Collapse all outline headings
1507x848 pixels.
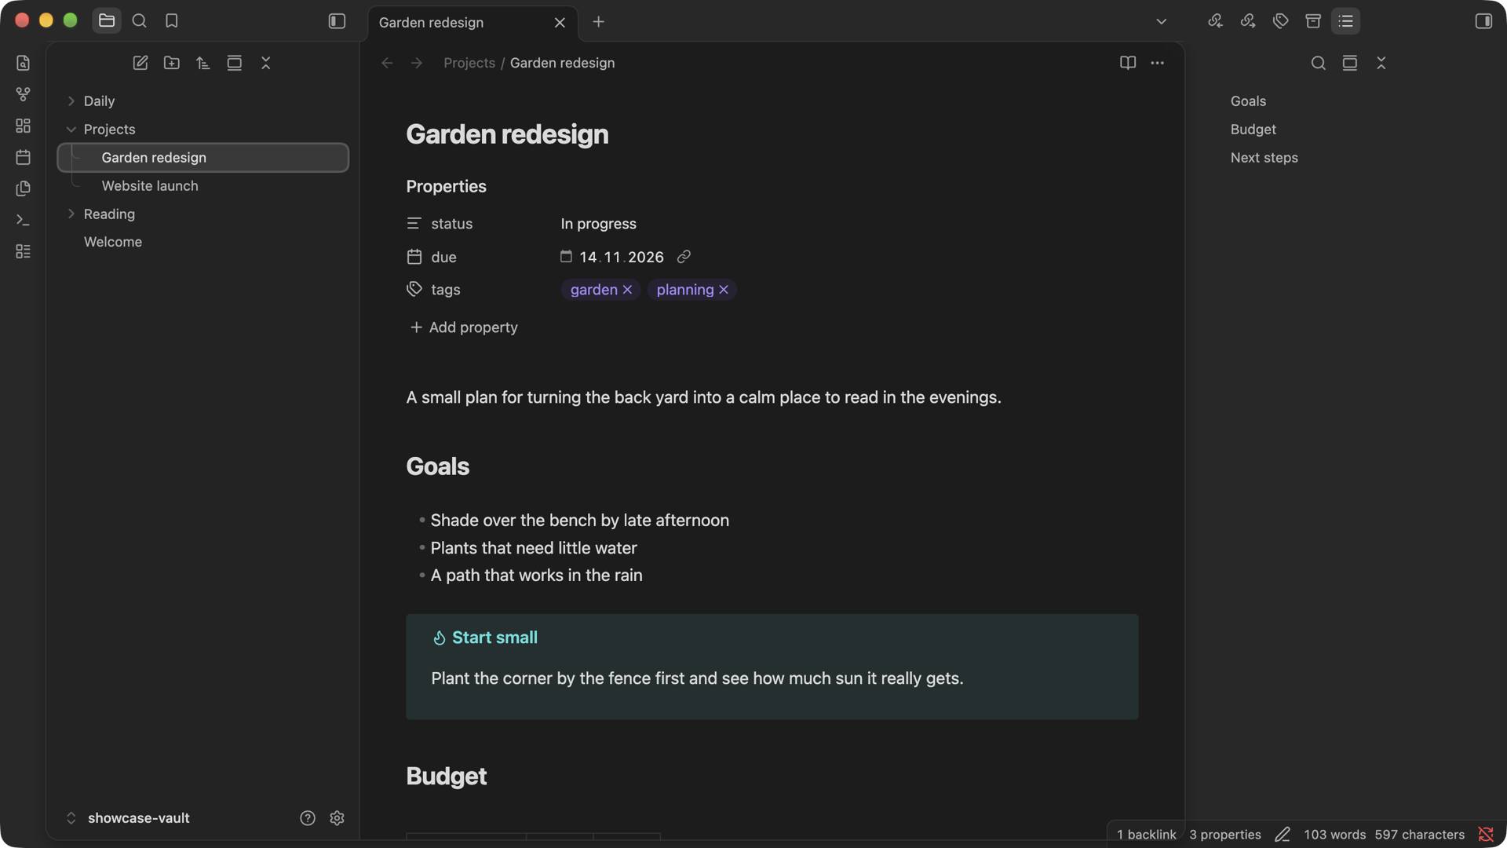[x=1381, y=63]
